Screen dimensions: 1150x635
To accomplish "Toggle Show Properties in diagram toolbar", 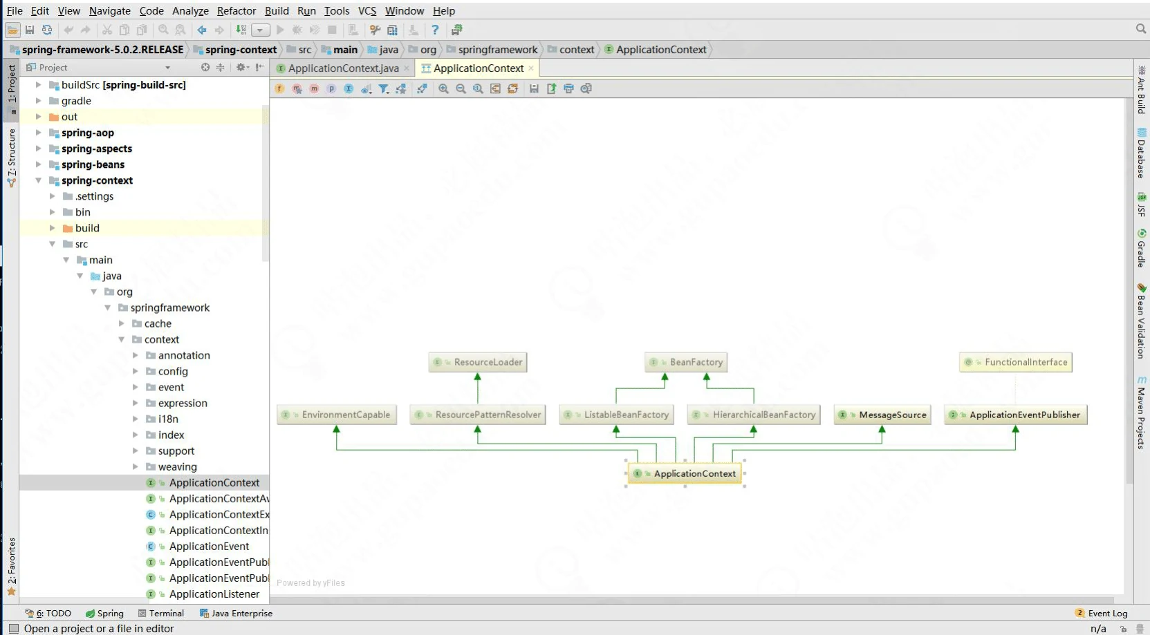I will coord(331,88).
